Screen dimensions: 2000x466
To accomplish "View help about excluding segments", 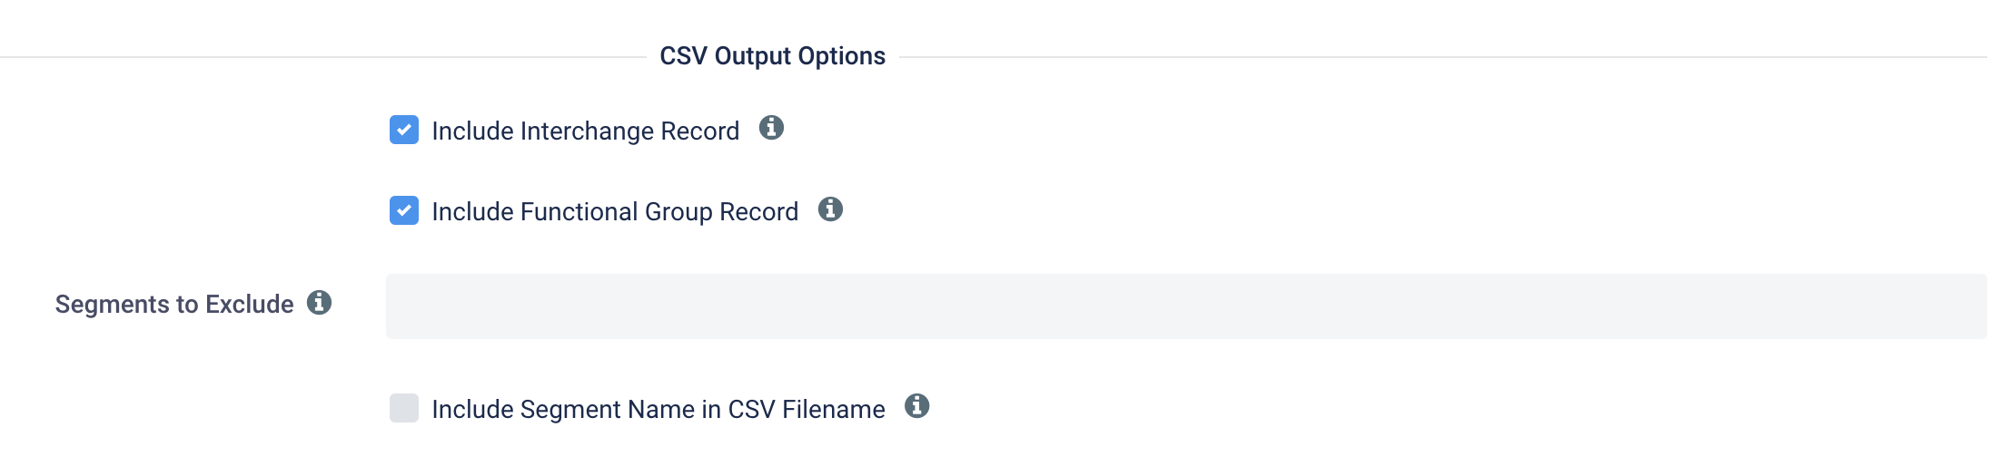I will pyautogui.click(x=319, y=302).
